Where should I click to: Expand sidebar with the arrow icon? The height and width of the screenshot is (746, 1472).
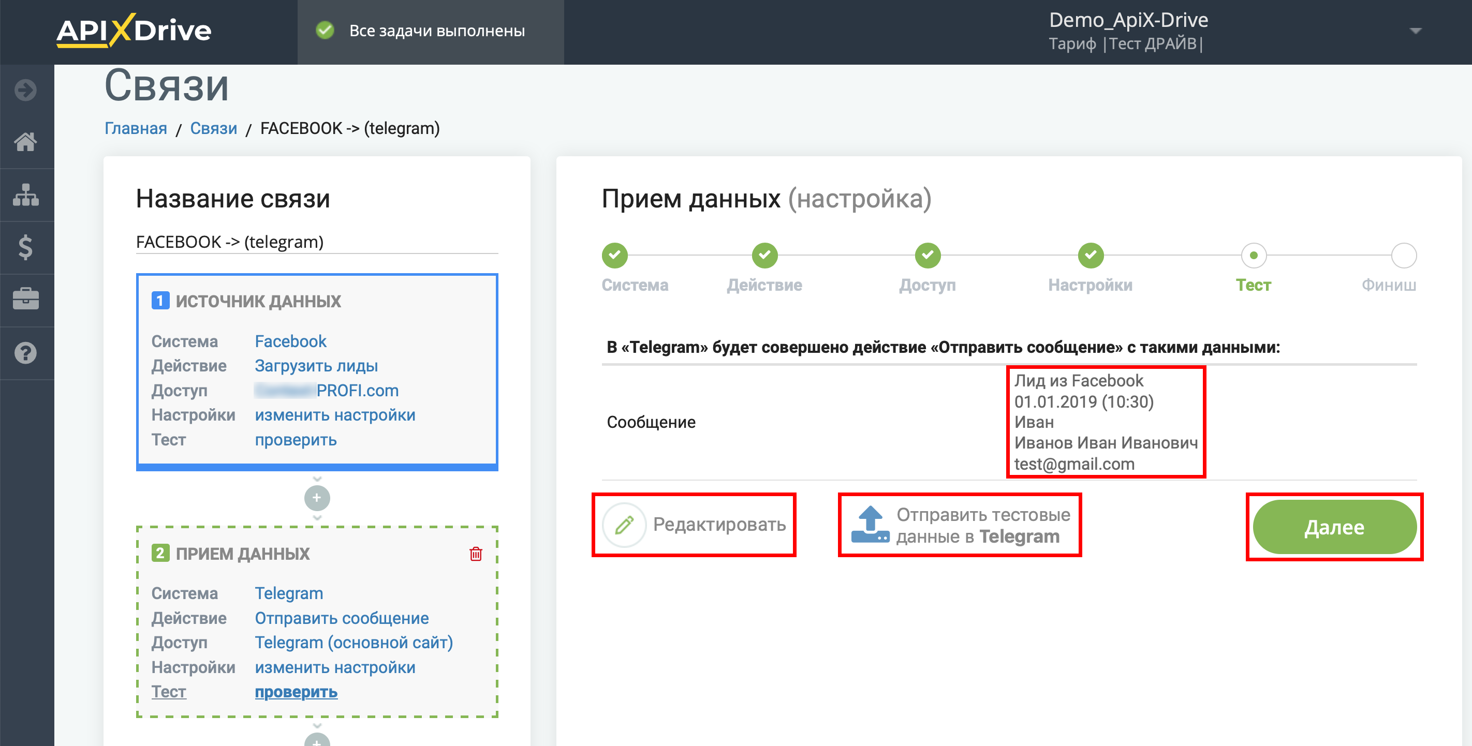point(26,89)
